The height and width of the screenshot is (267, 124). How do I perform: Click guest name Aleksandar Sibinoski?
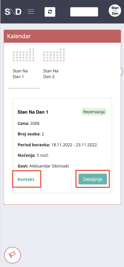pyautogui.click(x=49, y=166)
